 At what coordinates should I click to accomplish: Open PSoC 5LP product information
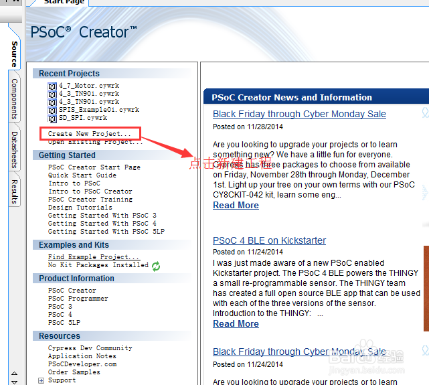(x=64, y=323)
